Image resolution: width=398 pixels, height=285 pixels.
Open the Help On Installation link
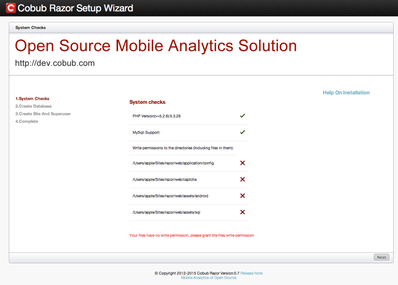pos(346,93)
